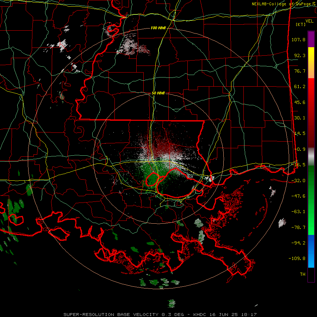This screenshot has width=317, height=317.
Task: Select the -94.2 scale value
Action: tap(298, 243)
